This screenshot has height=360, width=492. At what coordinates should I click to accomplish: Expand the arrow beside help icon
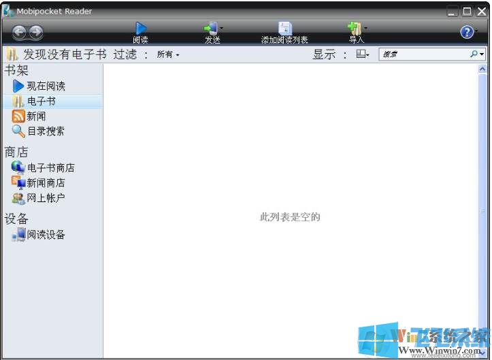476,31
